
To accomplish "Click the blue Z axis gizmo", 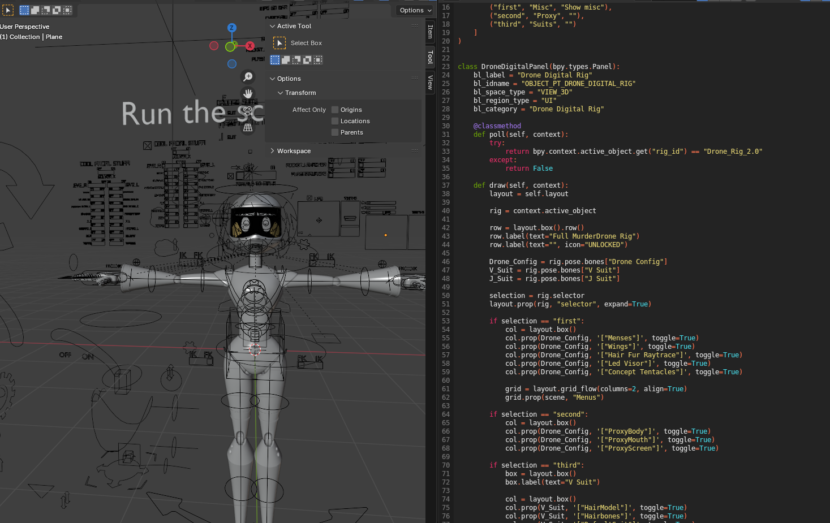I will (231, 28).
